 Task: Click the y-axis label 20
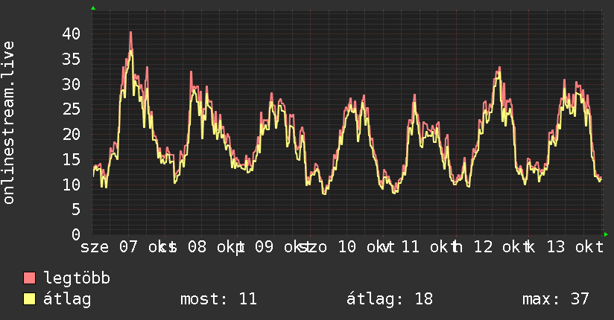72,134
